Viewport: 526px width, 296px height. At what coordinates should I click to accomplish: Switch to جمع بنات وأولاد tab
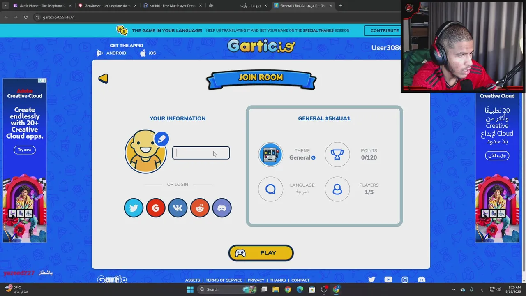pyautogui.click(x=238, y=6)
